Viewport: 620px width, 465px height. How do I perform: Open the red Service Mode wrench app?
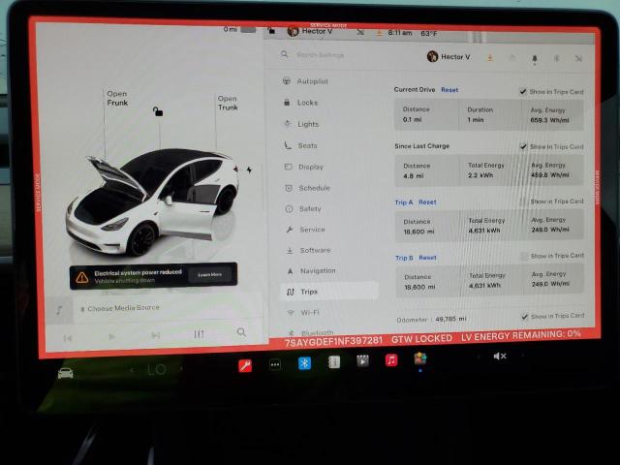pyautogui.click(x=245, y=366)
